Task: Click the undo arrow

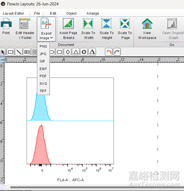Action: [109, 52]
